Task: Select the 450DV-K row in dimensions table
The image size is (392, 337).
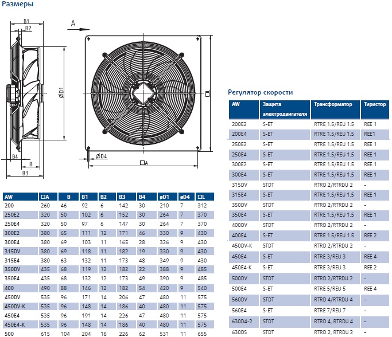Action: point(108,306)
